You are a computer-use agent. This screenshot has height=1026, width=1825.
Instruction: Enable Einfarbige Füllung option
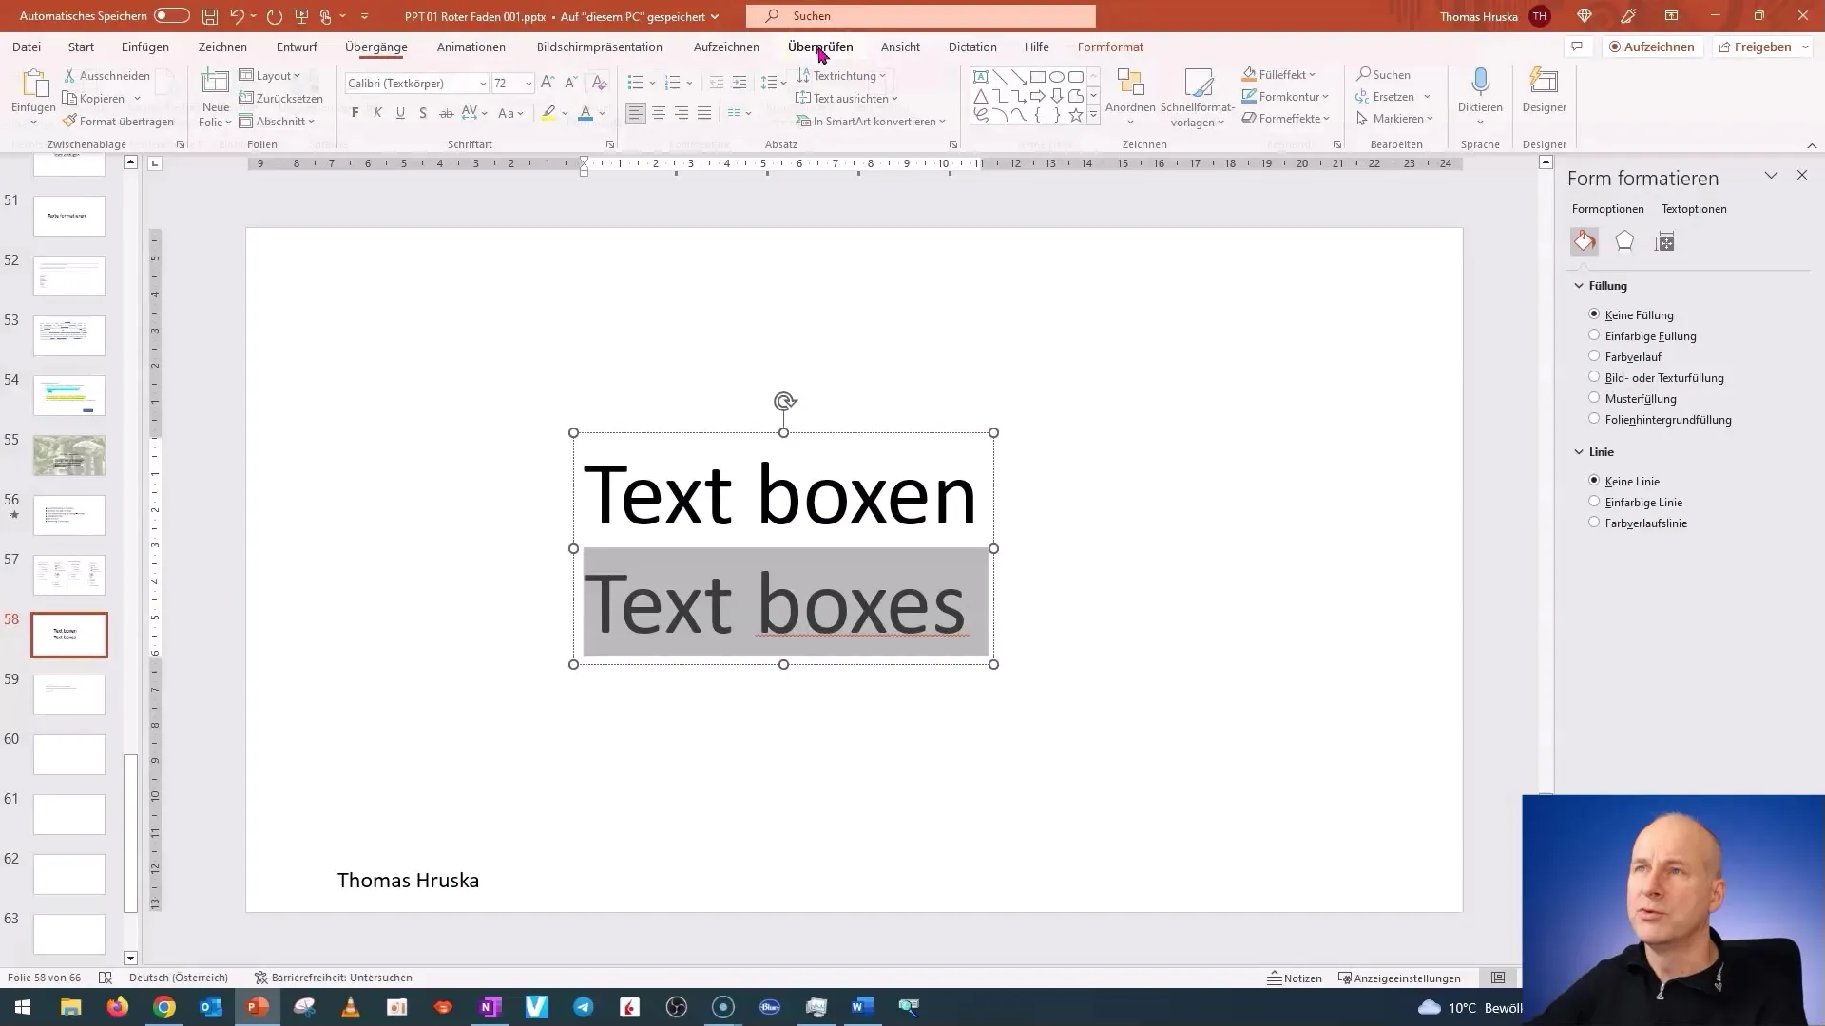point(1594,334)
